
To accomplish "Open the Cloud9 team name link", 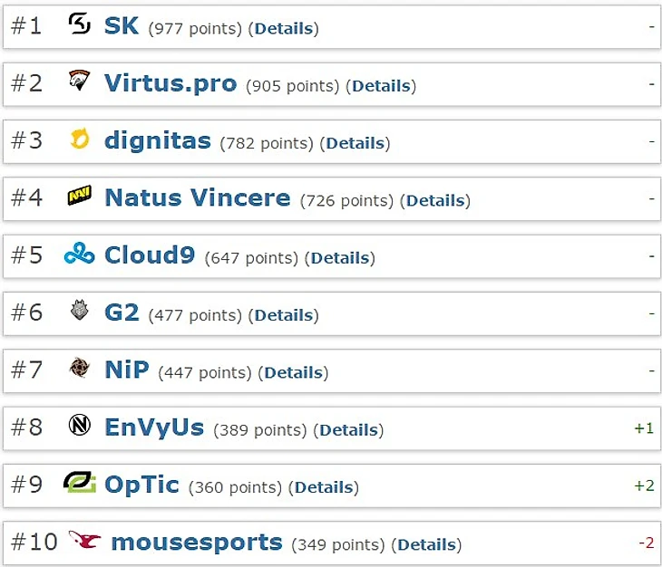I will 150,255.
